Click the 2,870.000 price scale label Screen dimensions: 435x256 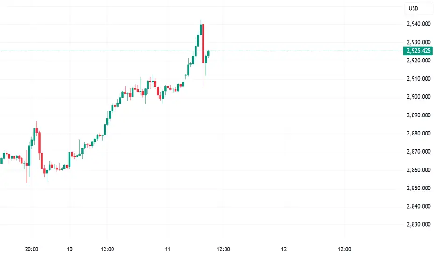tap(419, 151)
